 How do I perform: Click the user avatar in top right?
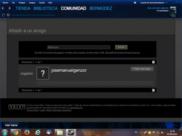point(173,10)
